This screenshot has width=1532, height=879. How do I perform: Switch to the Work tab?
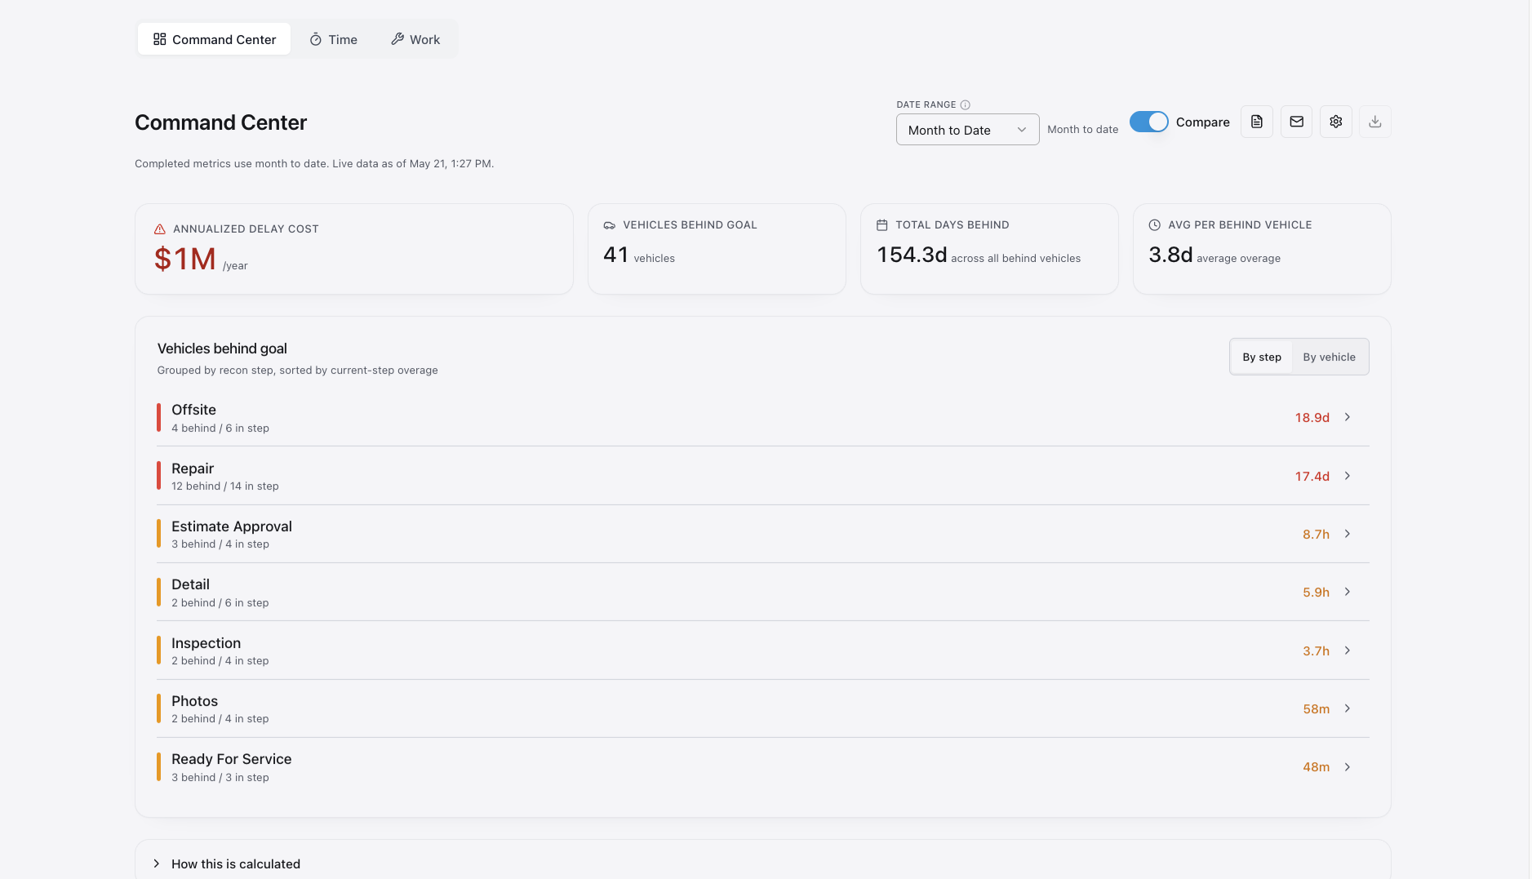click(415, 39)
